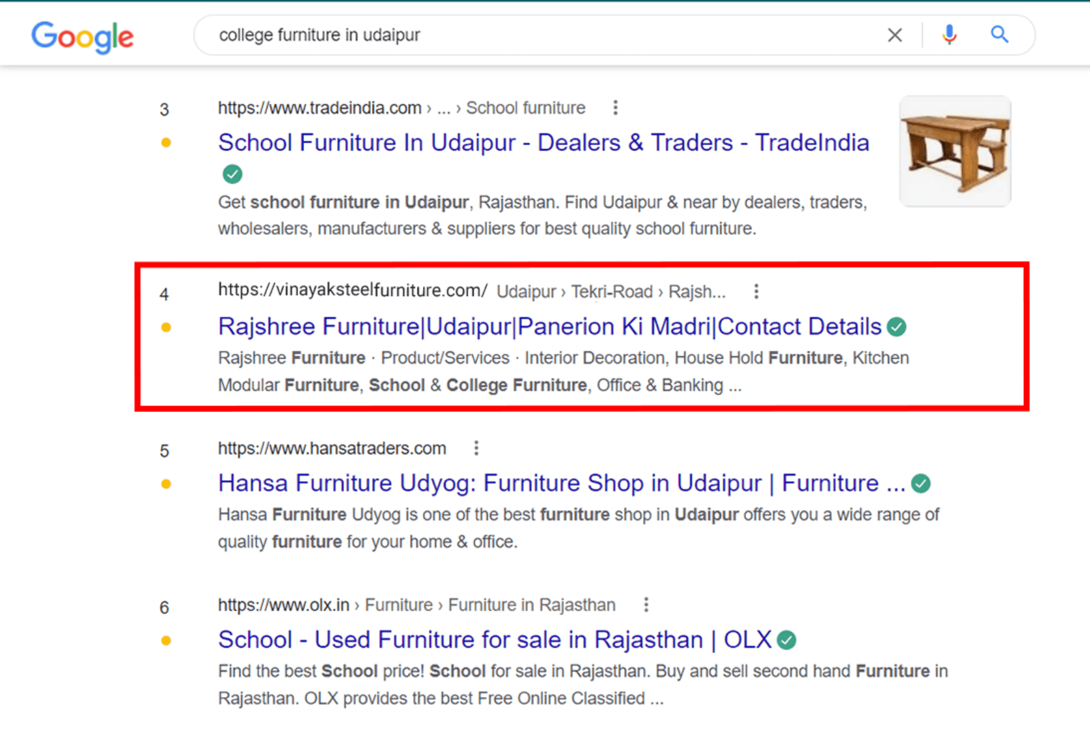Viewport: 1090px width, 749px height.
Task: Click the magnifying glass search icon
Action: [x=999, y=34]
